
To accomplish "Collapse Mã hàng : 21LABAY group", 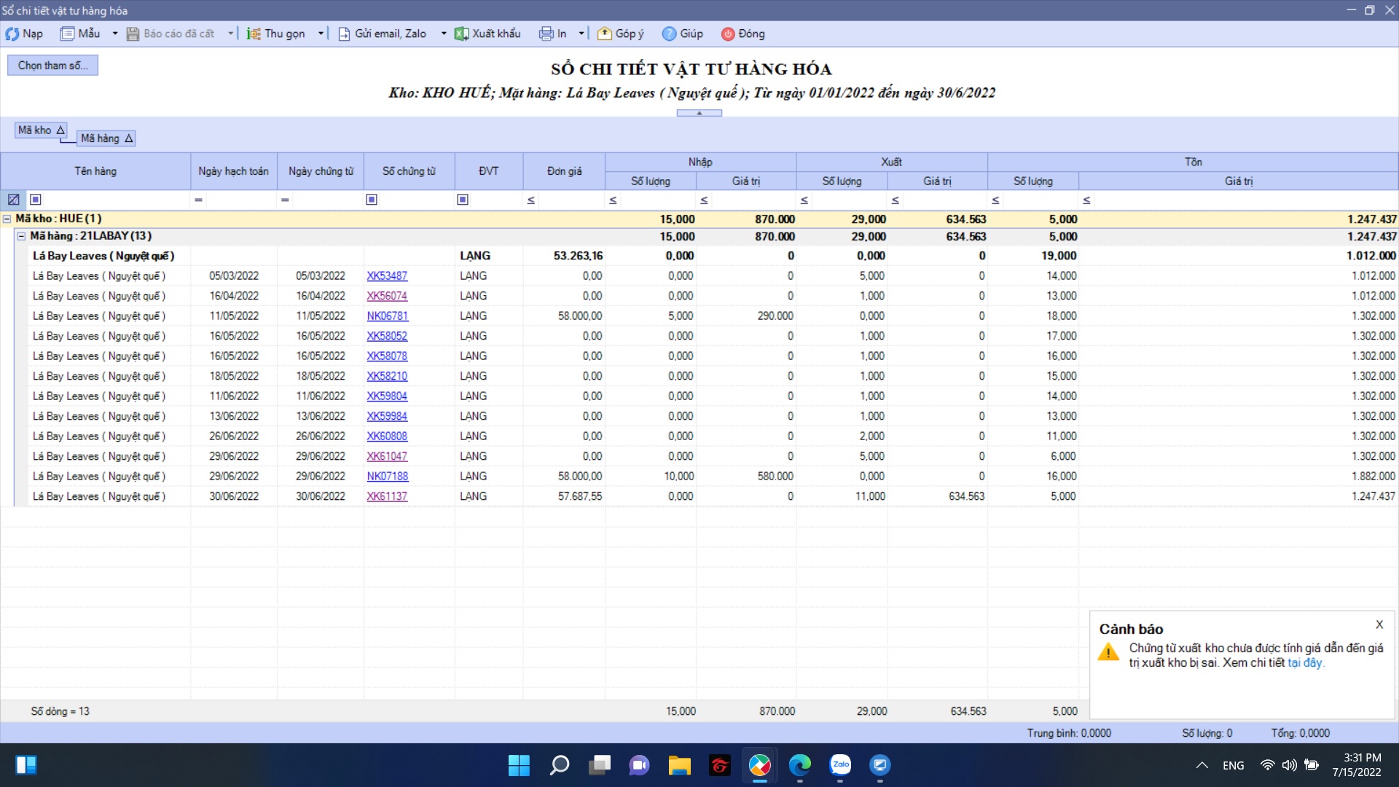I will point(21,236).
